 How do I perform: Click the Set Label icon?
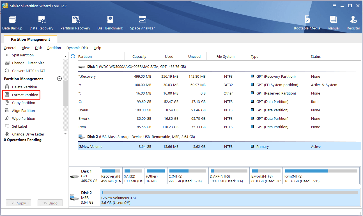7,126
